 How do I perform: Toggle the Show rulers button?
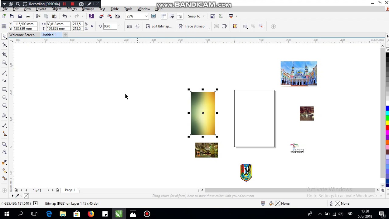pos(164,16)
